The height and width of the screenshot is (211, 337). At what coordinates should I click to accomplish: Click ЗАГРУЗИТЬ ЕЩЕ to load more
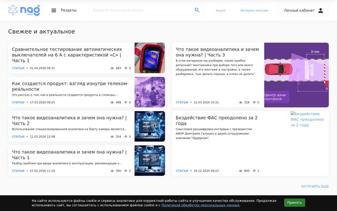point(315,186)
